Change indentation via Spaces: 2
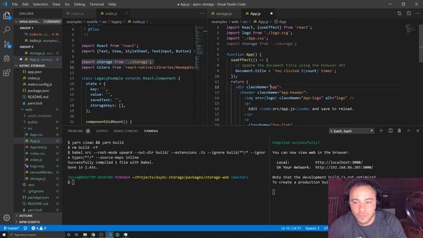The width and height of the screenshot is (423, 238). click(x=312, y=228)
